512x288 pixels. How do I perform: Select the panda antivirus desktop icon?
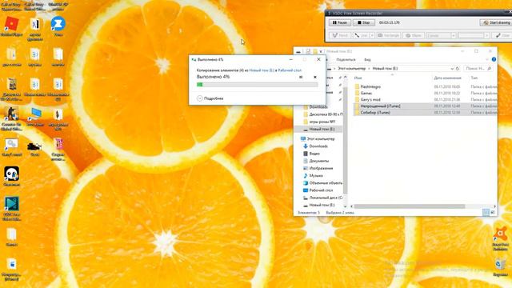(11, 176)
